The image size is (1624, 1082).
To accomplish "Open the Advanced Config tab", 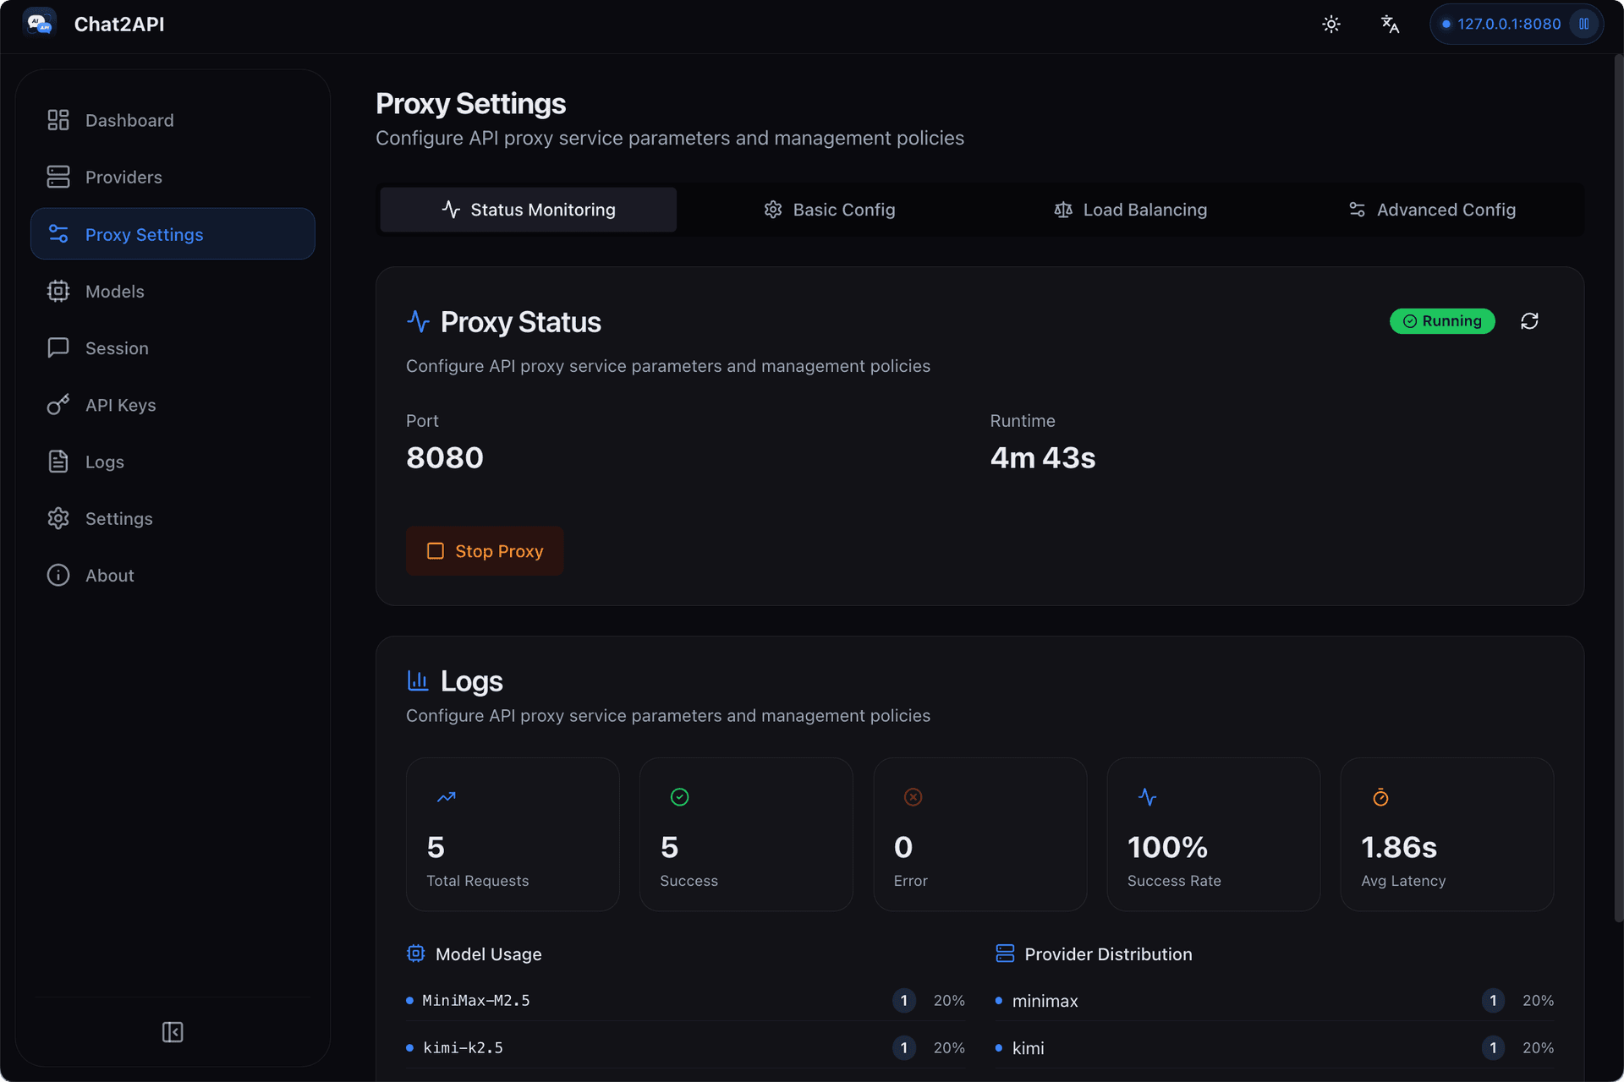I will [x=1431, y=210].
